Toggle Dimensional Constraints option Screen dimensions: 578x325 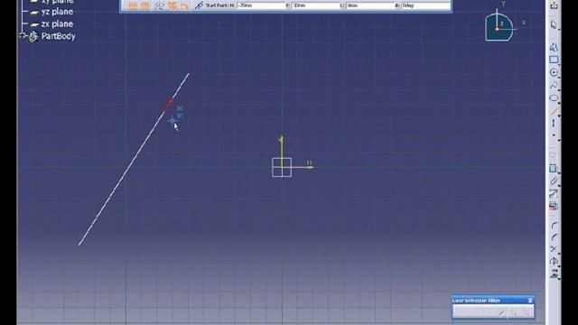click(x=184, y=5)
